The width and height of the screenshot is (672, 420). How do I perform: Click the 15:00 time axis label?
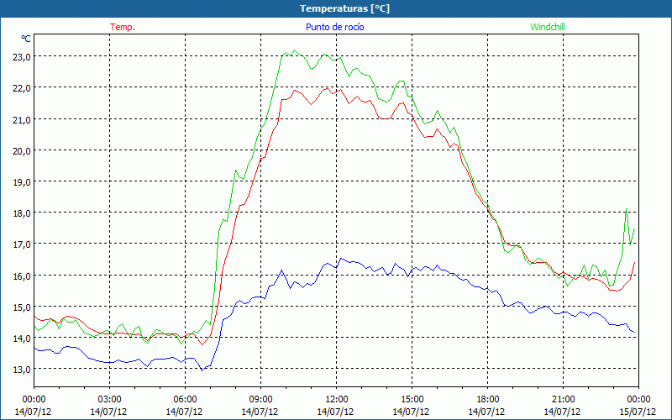(x=412, y=400)
